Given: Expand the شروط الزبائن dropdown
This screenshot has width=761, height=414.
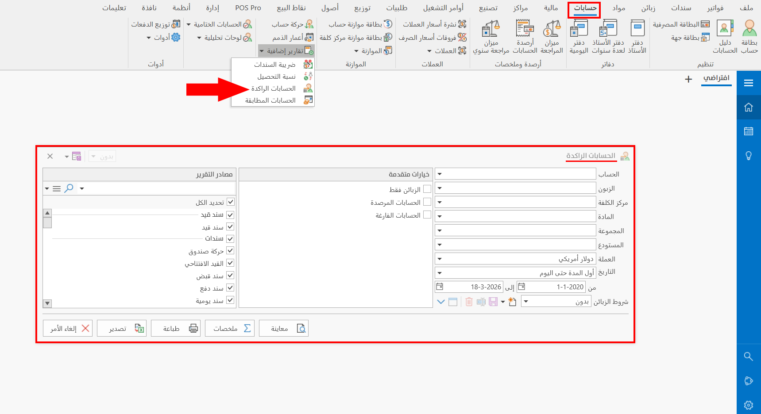Looking at the screenshot, I should click(525, 302).
